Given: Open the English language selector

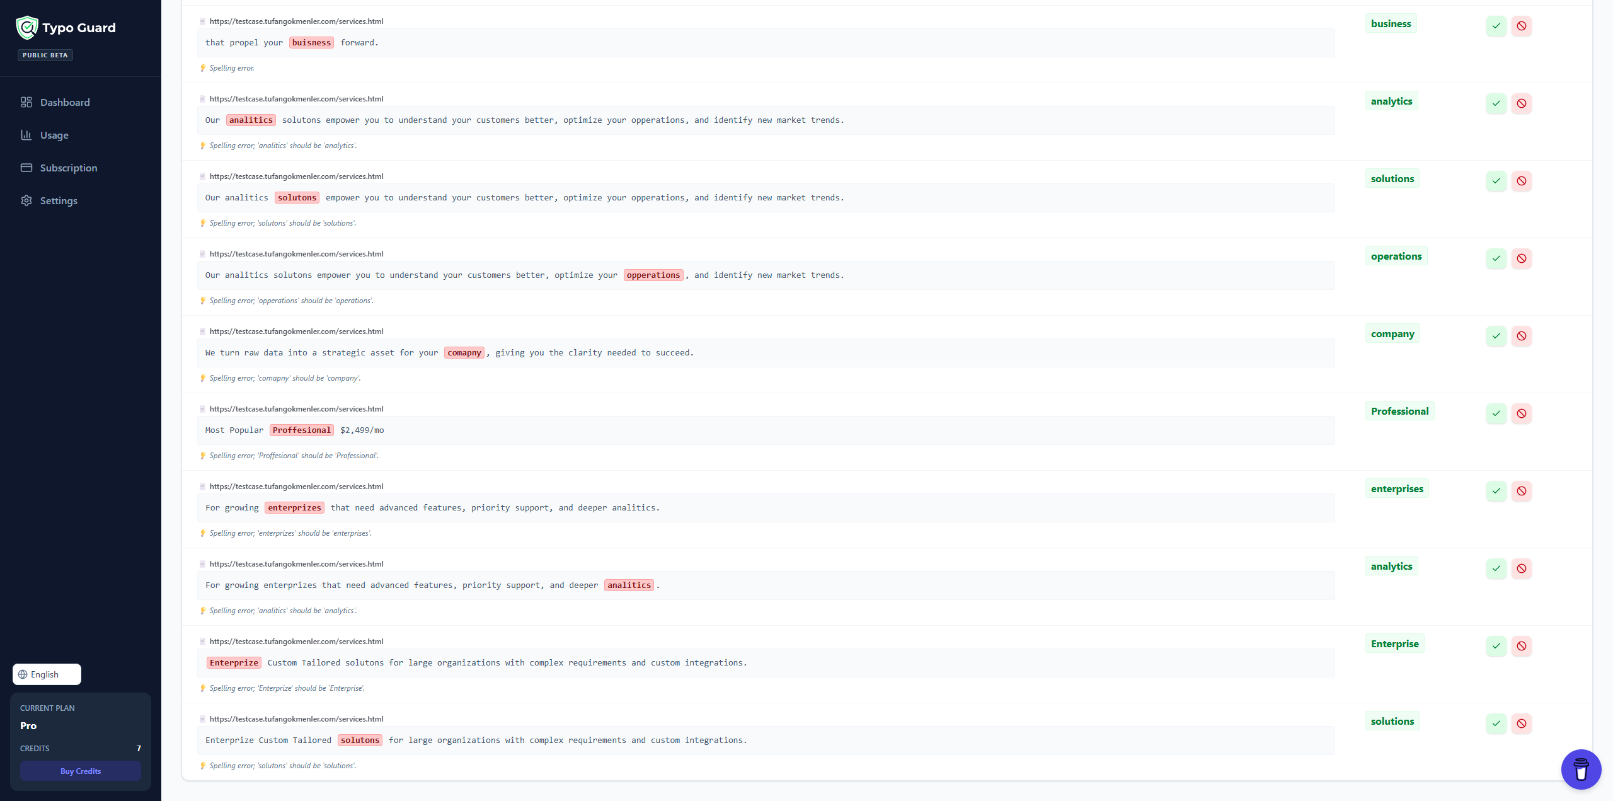Looking at the screenshot, I should (x=46, y=674).
